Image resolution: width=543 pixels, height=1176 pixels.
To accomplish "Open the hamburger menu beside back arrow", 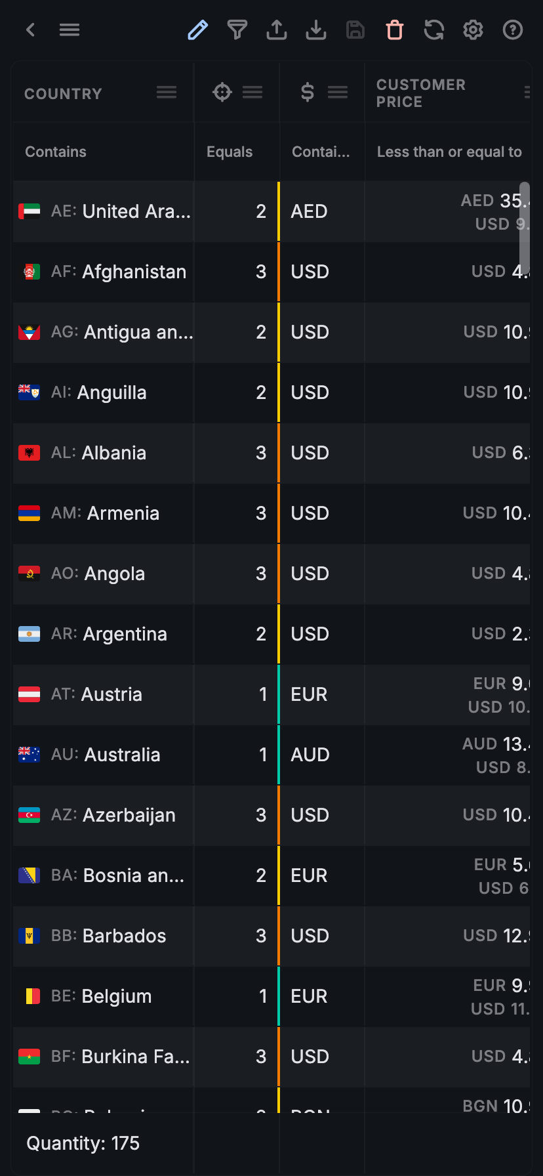I will click(70, 30).
